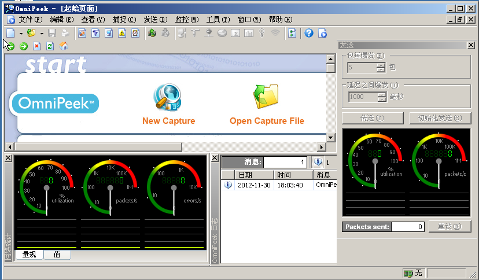Image resolution: width=479 pixels, height=280 pixels.
Task: Click the grayed send adapter icon
Action: tap(165, 33)
